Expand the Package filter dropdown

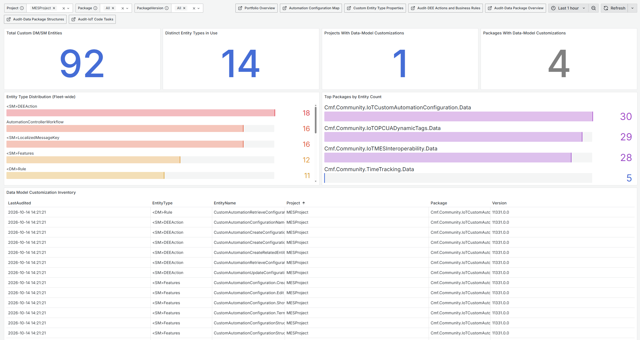(x=127, y=8)
